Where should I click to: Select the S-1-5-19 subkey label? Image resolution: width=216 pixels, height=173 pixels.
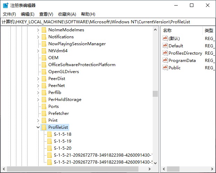[x=63, y=141]
